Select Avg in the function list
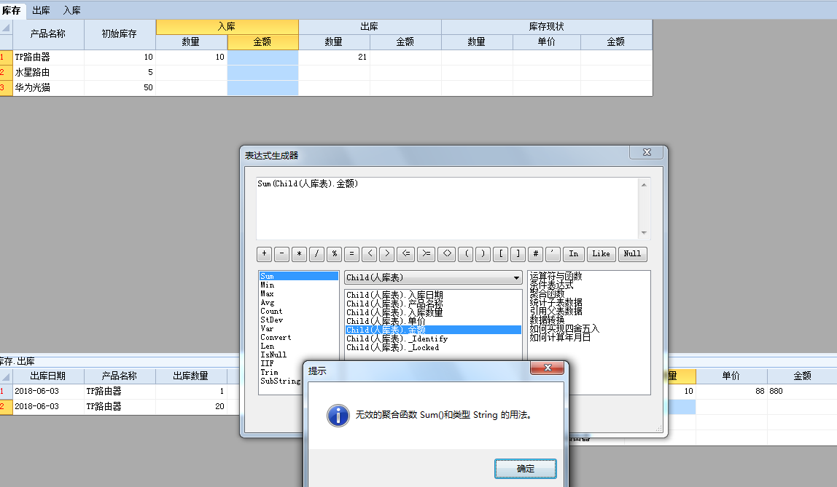Image resolution: width=837 pixels, height=487 pixels. click(x=267, y=303)
